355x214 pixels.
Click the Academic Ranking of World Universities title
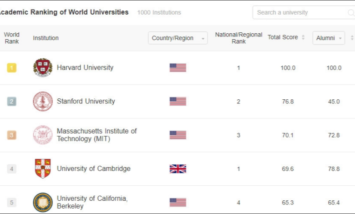(x=64, y=12)
